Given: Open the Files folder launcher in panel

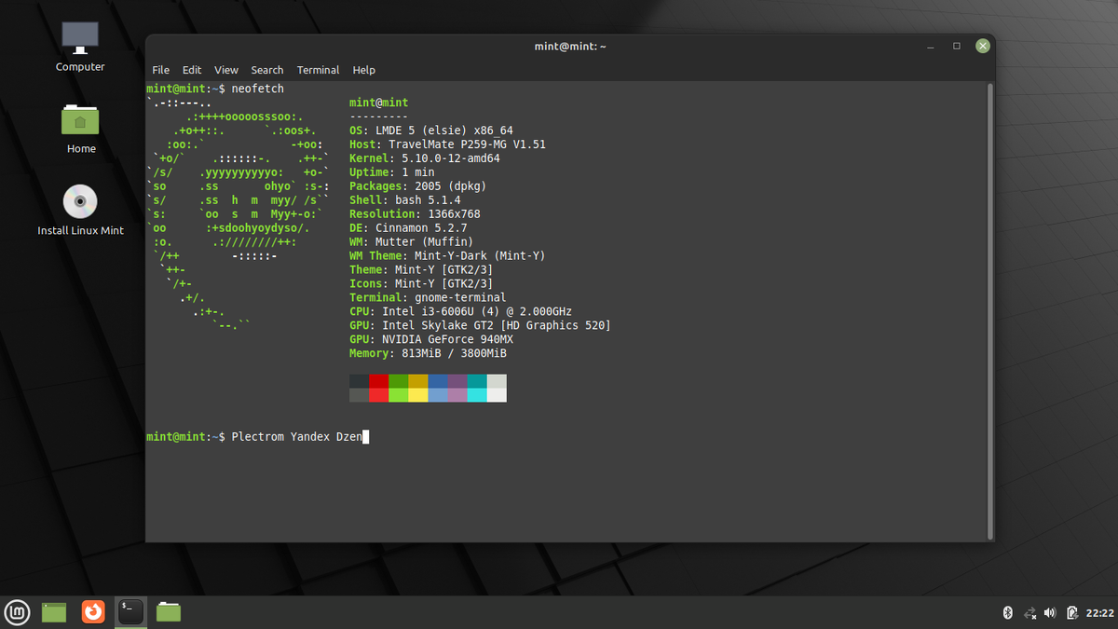Looking at the screenshot, I should [169, 612].
